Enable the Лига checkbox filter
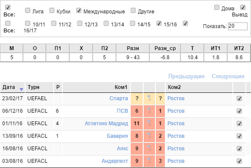 (x=28, y=10)
